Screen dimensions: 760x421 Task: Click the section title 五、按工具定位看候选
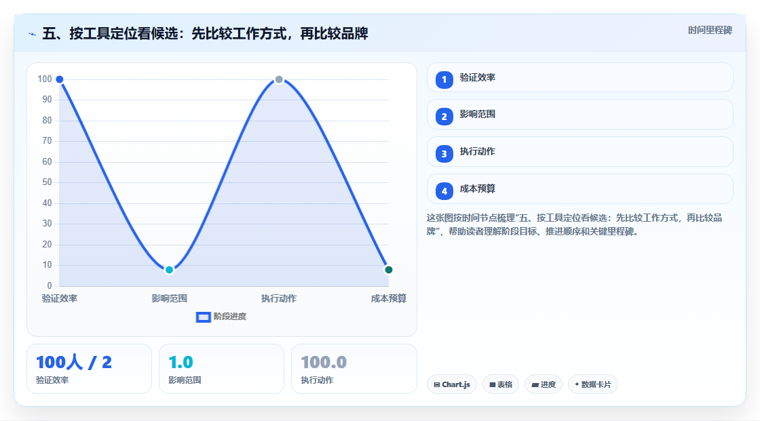tap(206, 34)
